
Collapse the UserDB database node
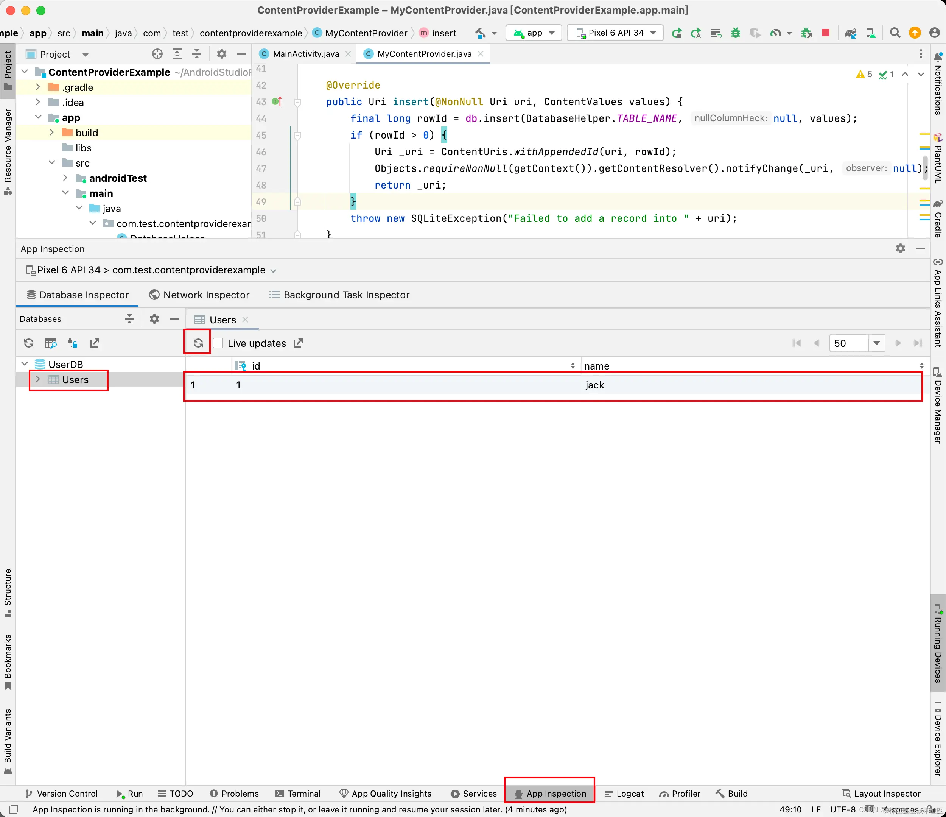point(25,364)
